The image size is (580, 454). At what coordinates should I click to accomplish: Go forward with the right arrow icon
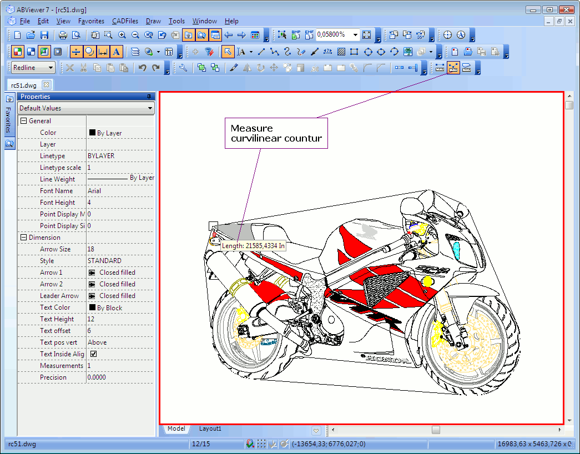point(241,35)
